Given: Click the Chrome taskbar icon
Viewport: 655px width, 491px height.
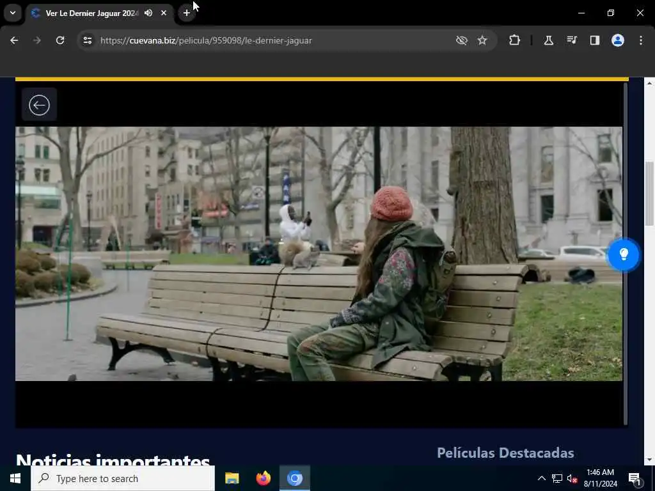Looking at the screenshot, I should point(294,478).
